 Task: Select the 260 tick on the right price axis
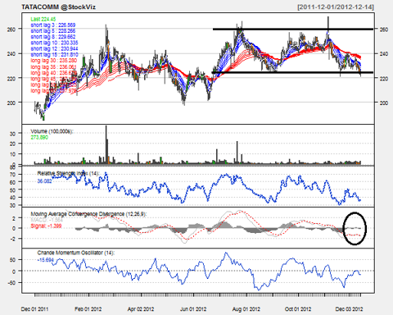tap(384, 30)
